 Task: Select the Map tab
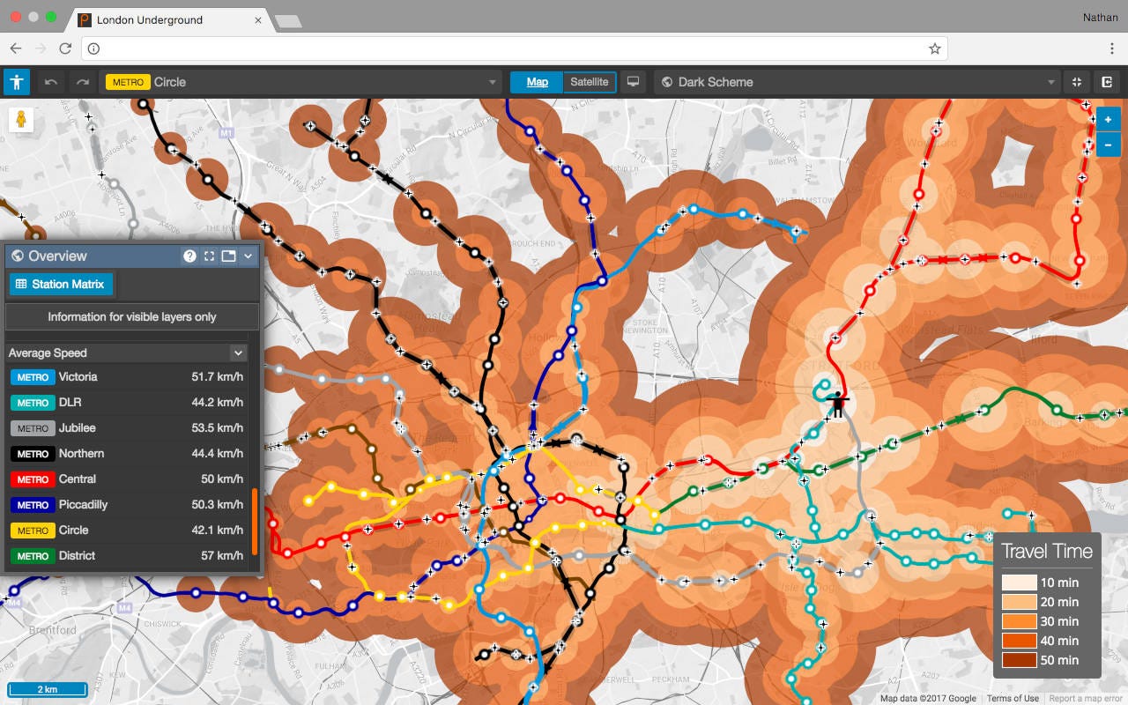click(x=535, y=81)
